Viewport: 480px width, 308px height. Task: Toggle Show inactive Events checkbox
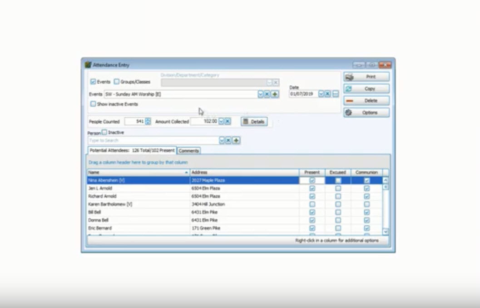93,104
